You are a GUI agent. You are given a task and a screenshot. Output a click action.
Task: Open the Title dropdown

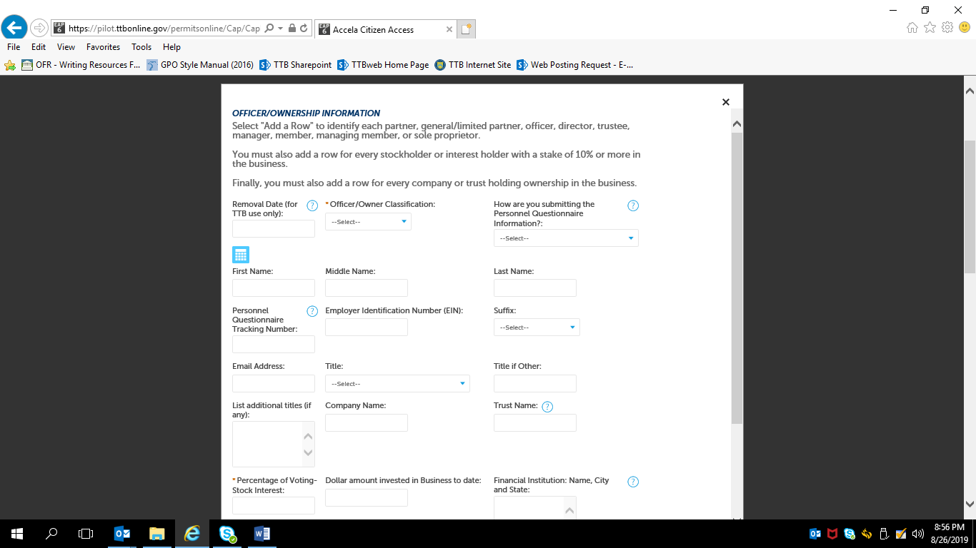click(x=397, y=384)
